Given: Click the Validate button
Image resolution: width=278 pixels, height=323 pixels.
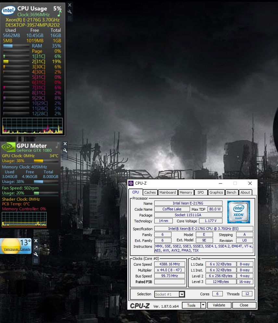Looking at the screenshot, I should (219, 305).
